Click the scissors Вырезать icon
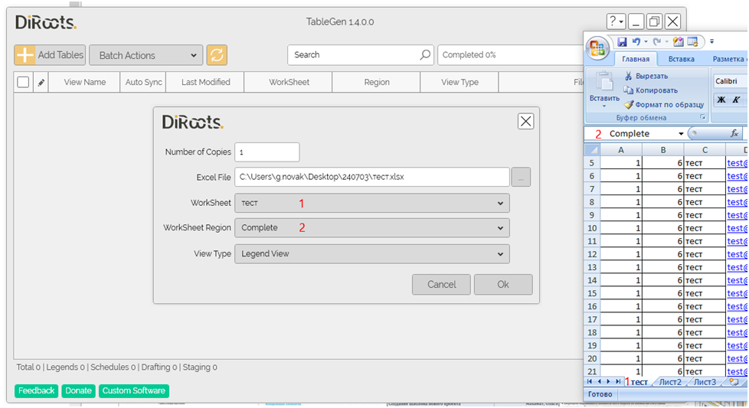 click(629, 76)
